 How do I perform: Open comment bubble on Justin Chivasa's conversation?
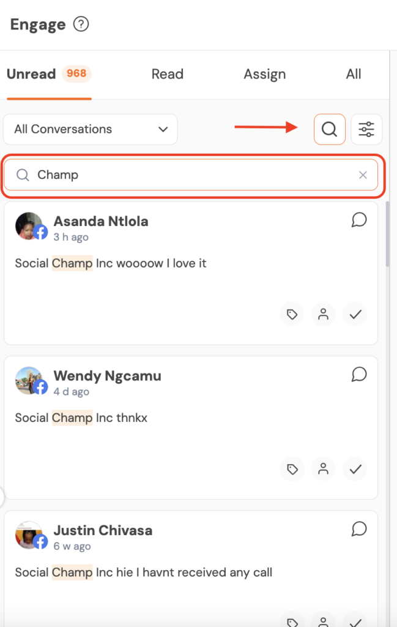click(359, 529)
